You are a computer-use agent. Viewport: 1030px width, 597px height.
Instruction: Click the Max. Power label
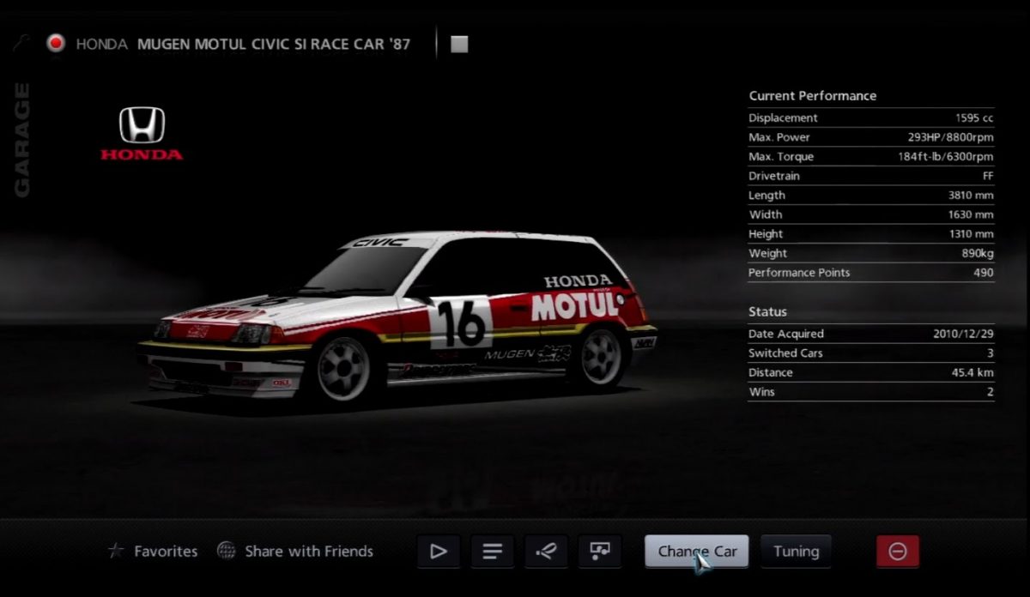point(779,137)
